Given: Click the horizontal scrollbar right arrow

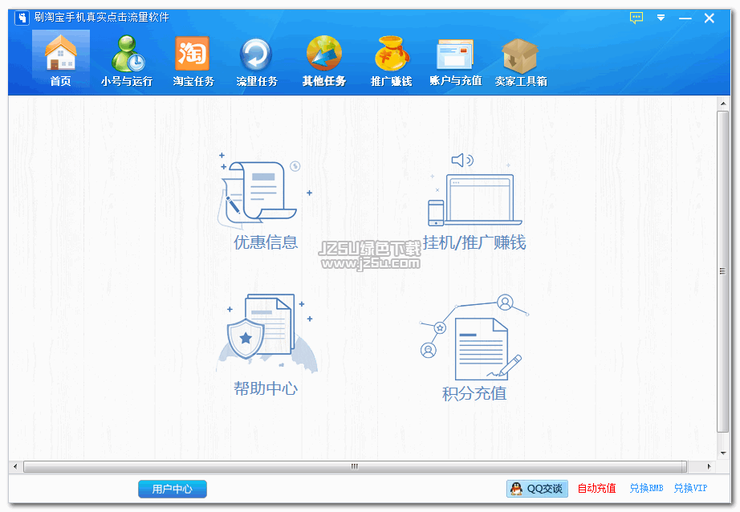Looking at the screenshot, I should pyautogui.click(x=709, y=467).
